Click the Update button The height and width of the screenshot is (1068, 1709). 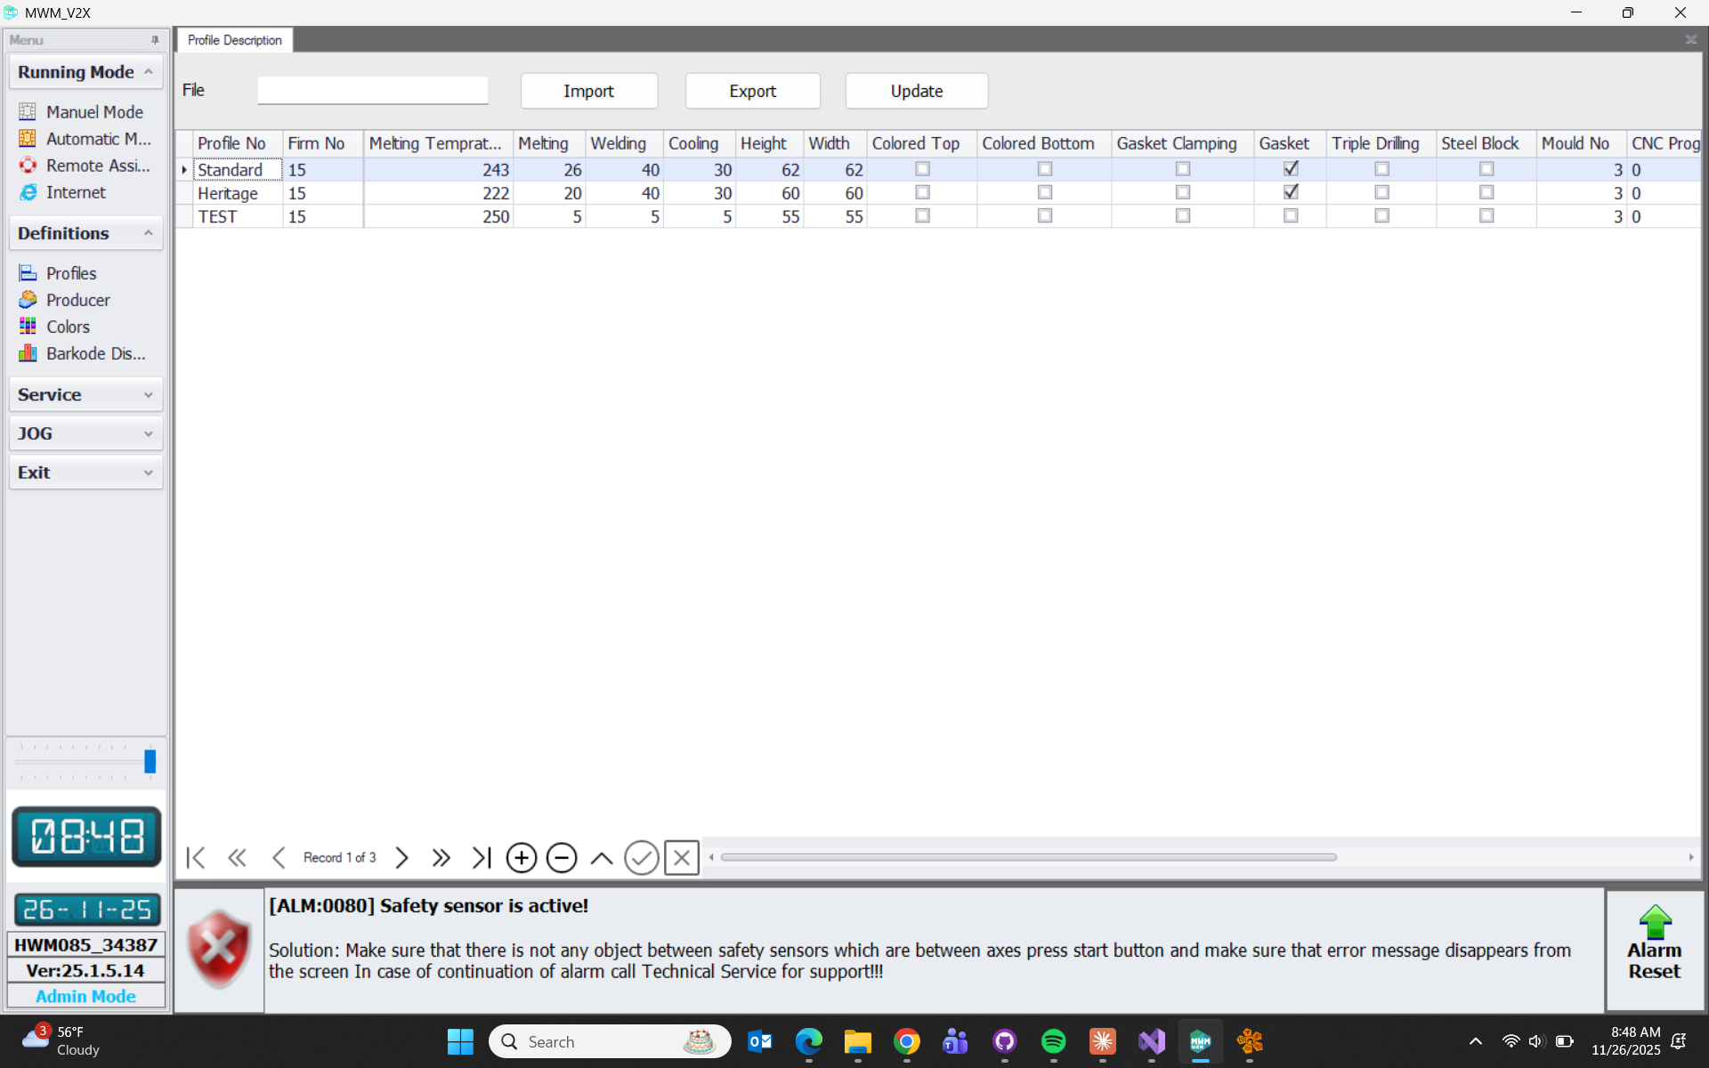[916, 91]
